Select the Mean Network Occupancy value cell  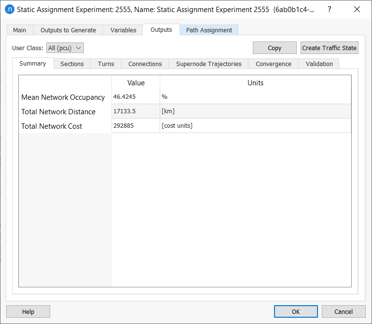pyautogui.click(x=136, y=97)
